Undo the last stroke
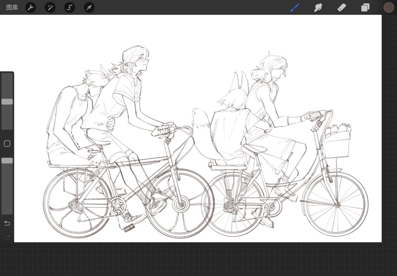This screenshot has height=276, width=397. coord(7,223)
